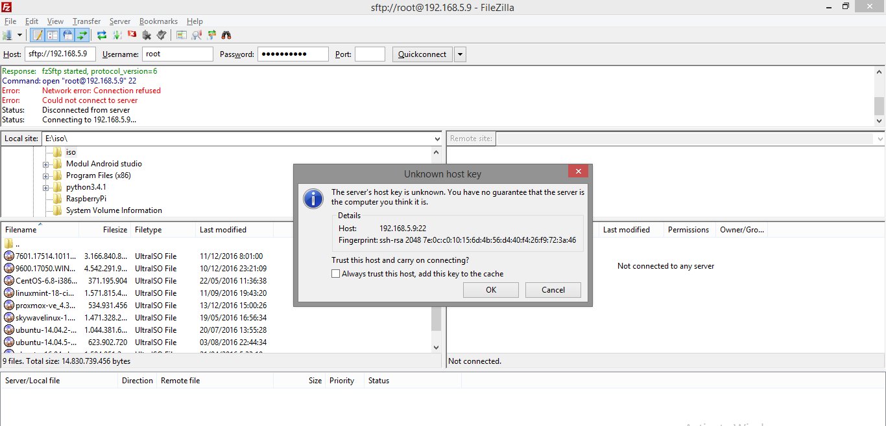Open the Local site path dropdown
Image resolution: width=886 pixels, height=426 pixels.
pos(437,139)
